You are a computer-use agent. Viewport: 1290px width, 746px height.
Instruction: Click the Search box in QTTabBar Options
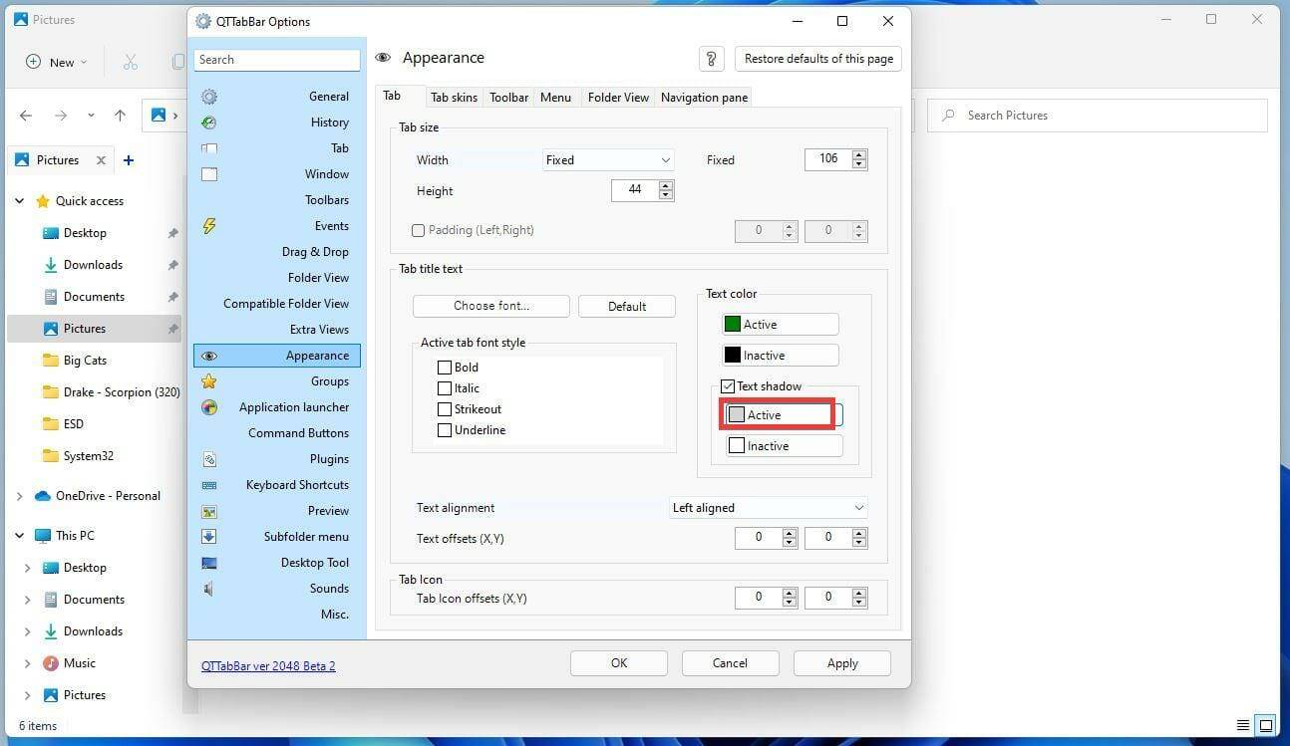point(276,59)
